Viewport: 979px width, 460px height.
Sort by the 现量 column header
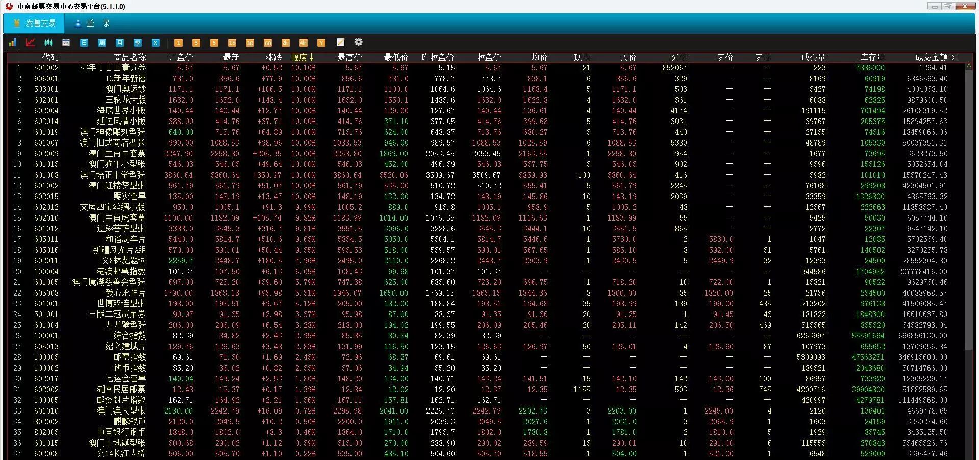tap(582, 57)
